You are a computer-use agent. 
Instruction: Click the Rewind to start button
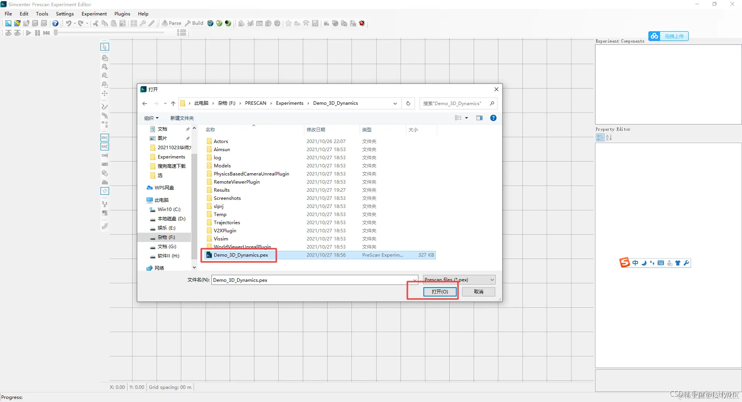click(46, 33)
